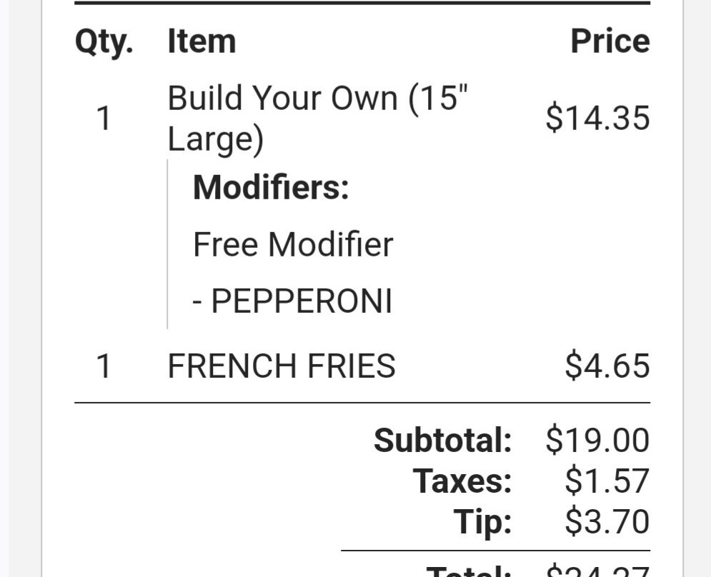This screenshot has height=577, width=711.
Task: Click the $4.65 fries price
Action: coord(607,366)
